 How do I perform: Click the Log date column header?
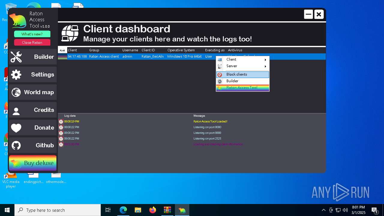[x=70, y=116]
